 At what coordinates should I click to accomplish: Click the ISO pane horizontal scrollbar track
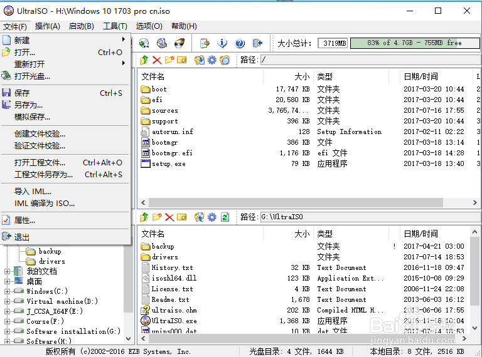tap(308, 202)
